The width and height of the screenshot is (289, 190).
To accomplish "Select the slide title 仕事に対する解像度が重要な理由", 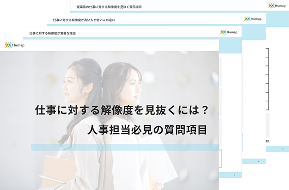I will (53, 33).
